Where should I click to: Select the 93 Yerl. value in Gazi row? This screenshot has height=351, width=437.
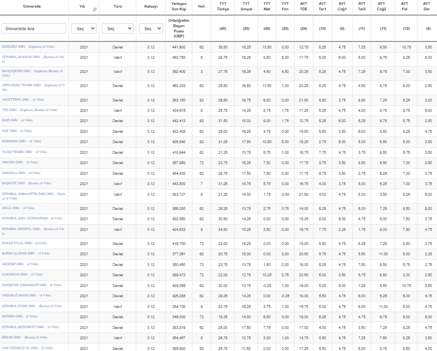click(x=202, y=121)
